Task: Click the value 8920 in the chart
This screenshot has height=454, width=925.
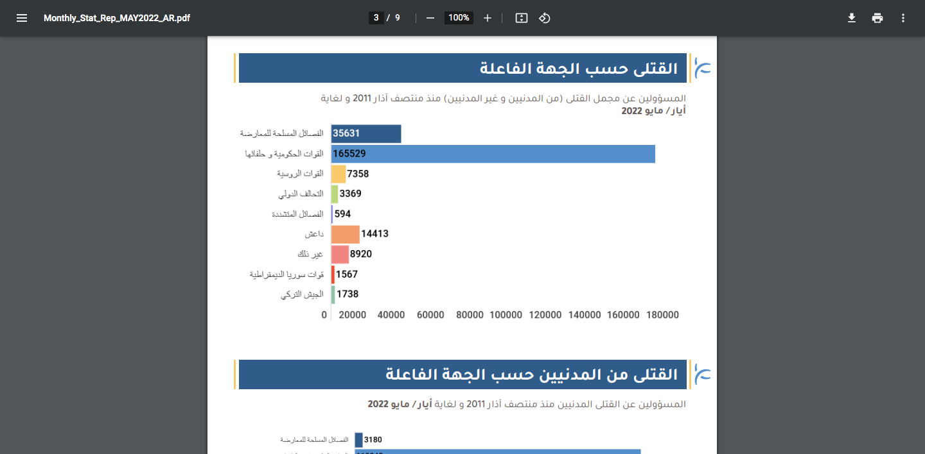Action: (361, 254)
